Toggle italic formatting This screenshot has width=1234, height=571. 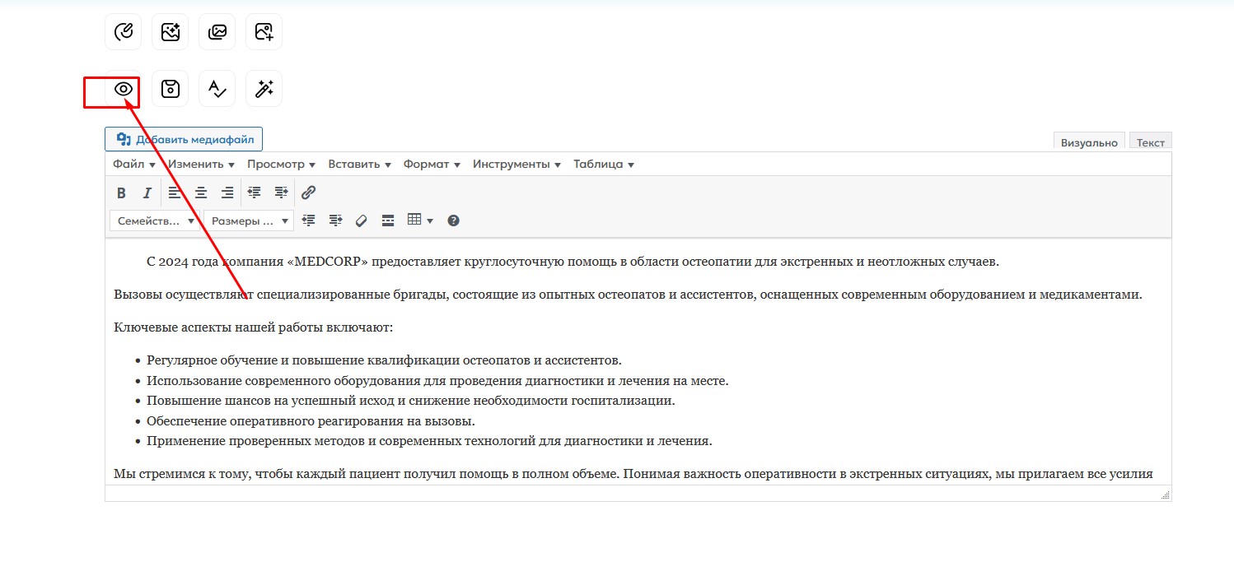coord(147,193)
